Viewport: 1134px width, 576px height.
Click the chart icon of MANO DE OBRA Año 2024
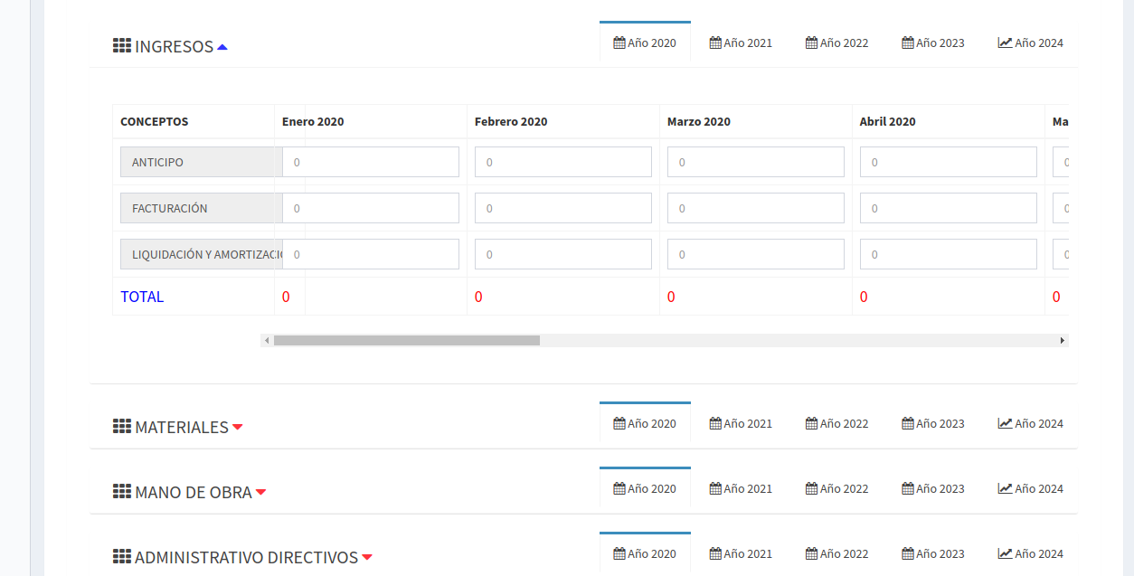point(1005,488)
